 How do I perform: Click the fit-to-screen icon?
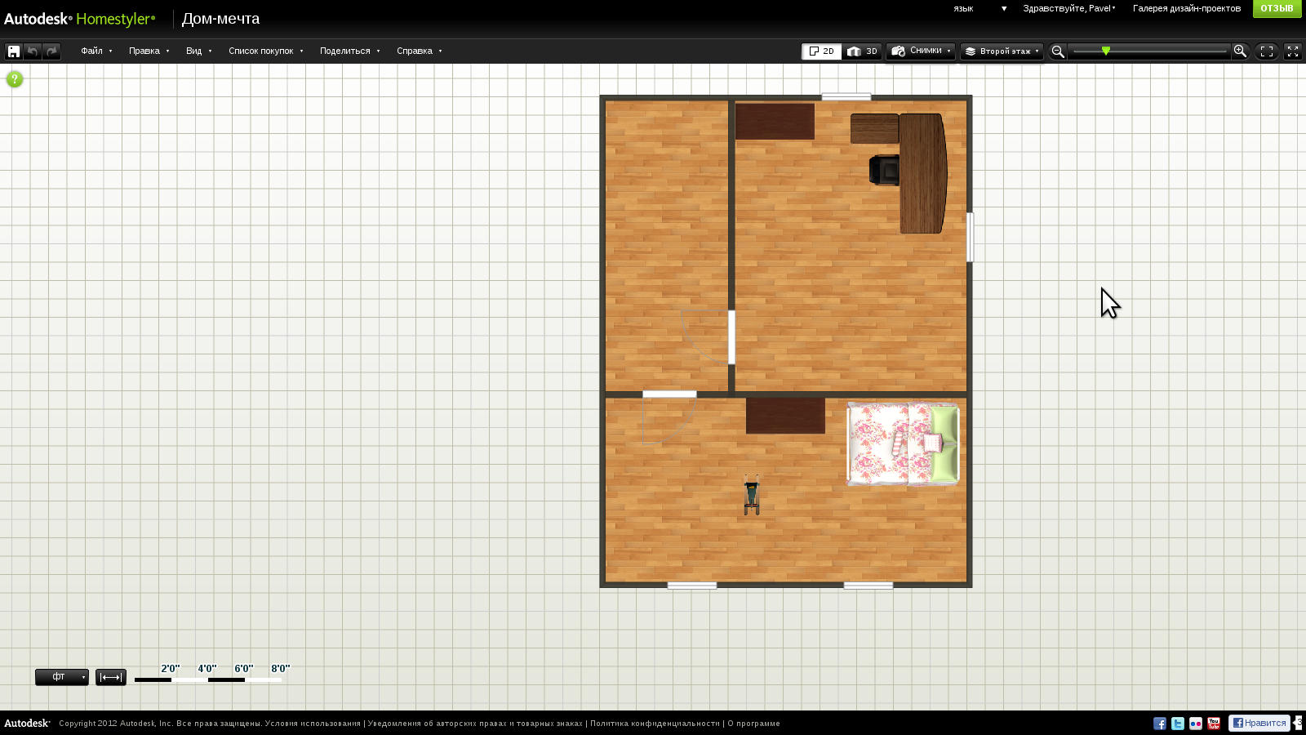(x=1267, y=51)
